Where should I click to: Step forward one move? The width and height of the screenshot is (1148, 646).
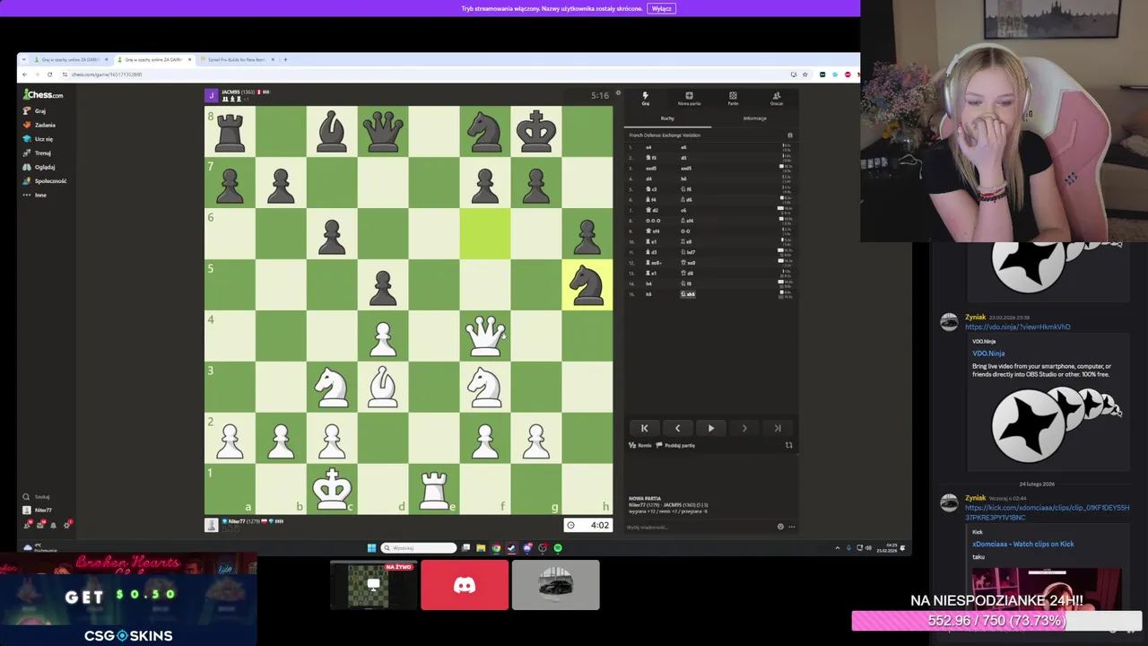[x=744, y=428]
